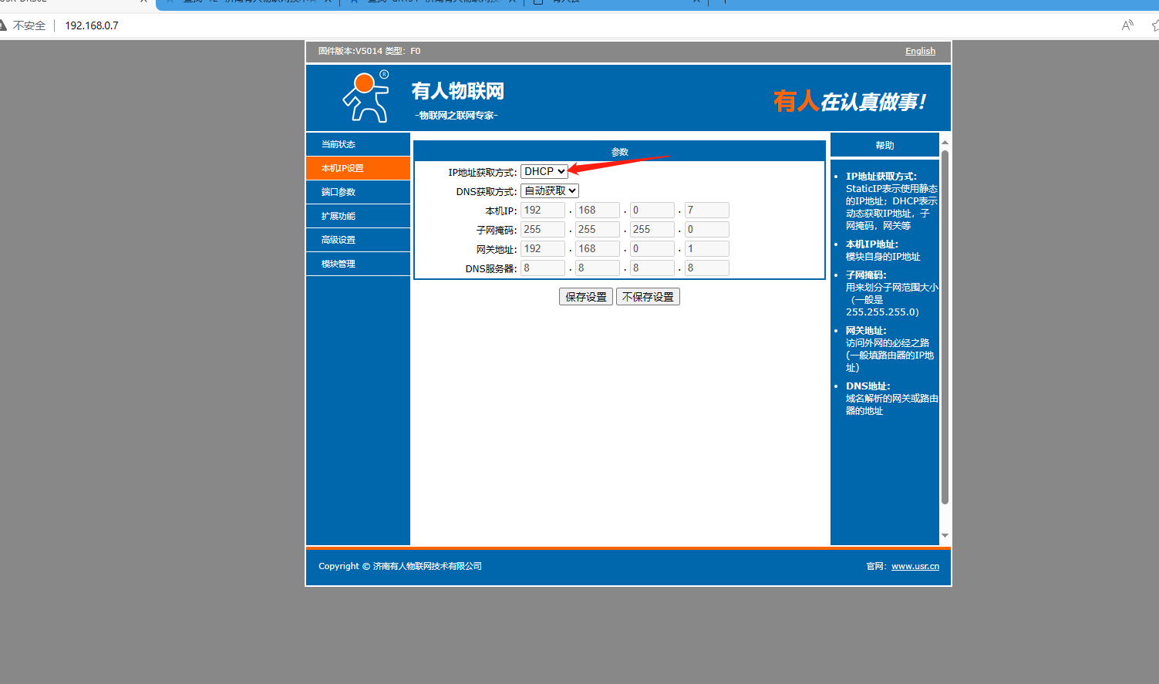Focus the 网关地址 fourth octet field showing 1
1159x684 pixels.
[x=707, y=248]
